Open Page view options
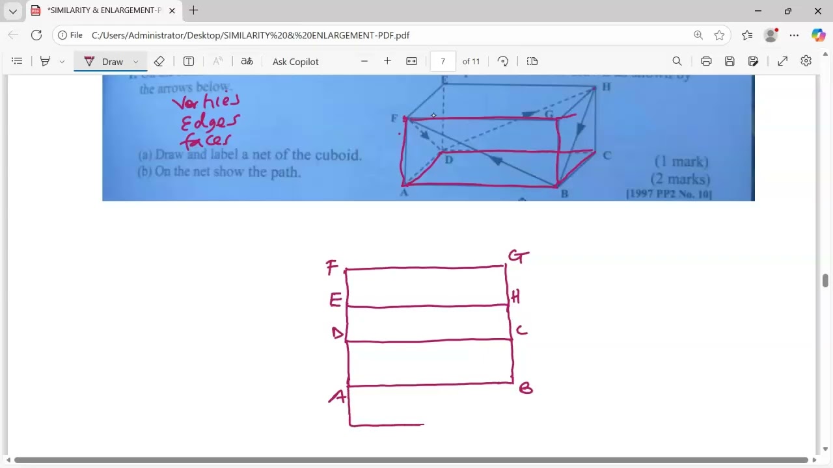This screenshot has height=468, width=833. tap(532, 61)
